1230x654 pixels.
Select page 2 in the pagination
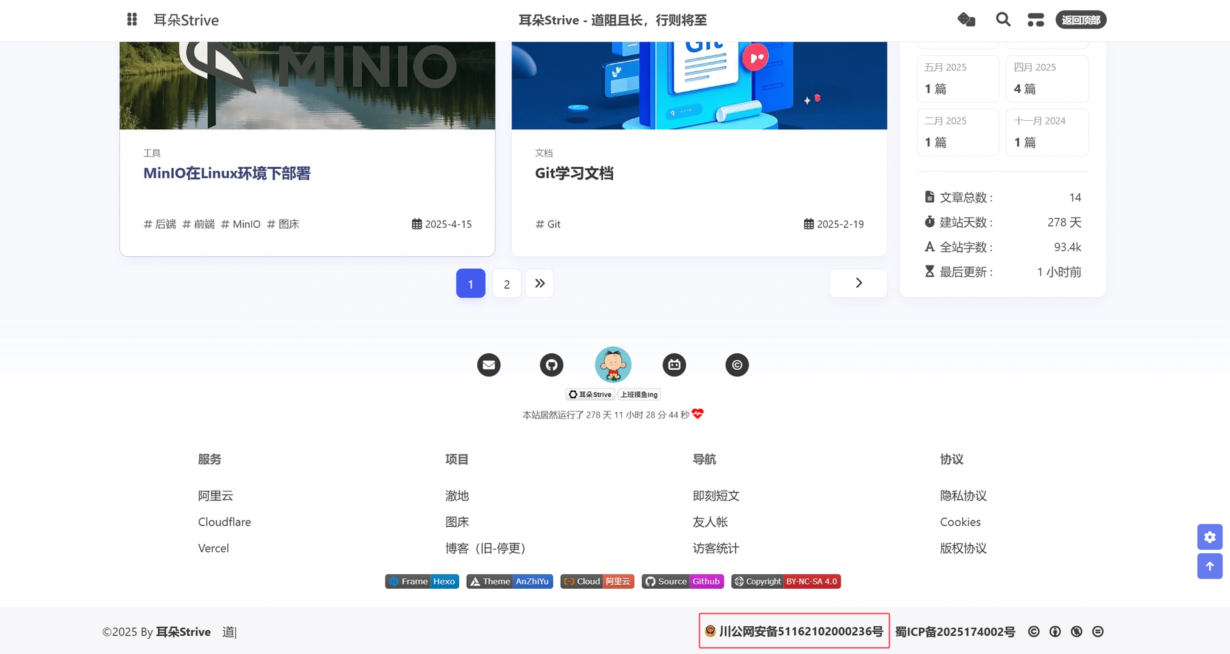click(x=506, y=283)
